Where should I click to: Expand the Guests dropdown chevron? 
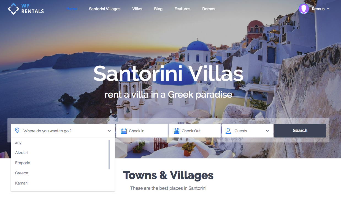click(x=267, y=131)
